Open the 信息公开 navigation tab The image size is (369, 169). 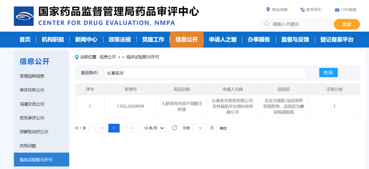187,40
